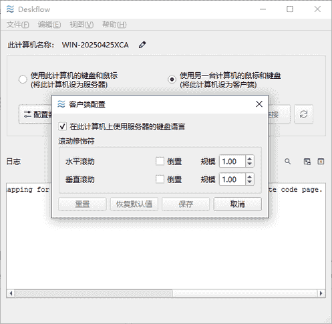
Task: Click the refresh icon button
Action: (x=303, y=114)
